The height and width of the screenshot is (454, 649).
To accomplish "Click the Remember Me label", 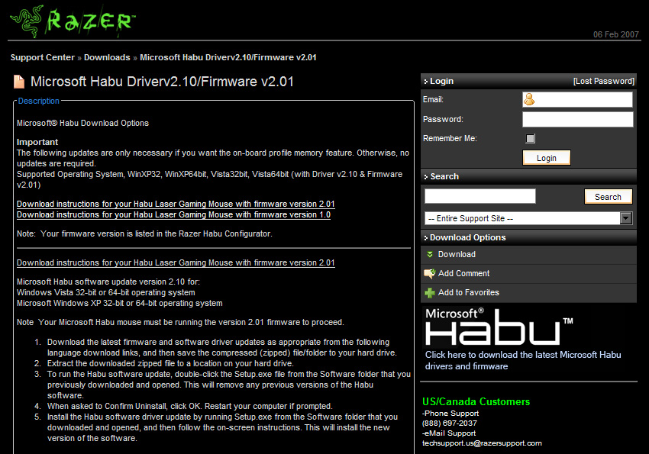I will pyautogui.click(x=450, y=139).
